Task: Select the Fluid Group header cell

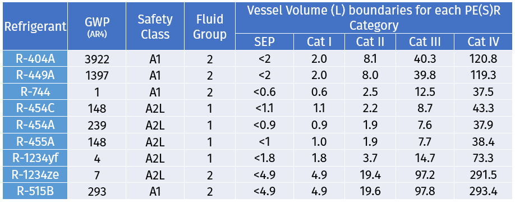Action: 210,26
